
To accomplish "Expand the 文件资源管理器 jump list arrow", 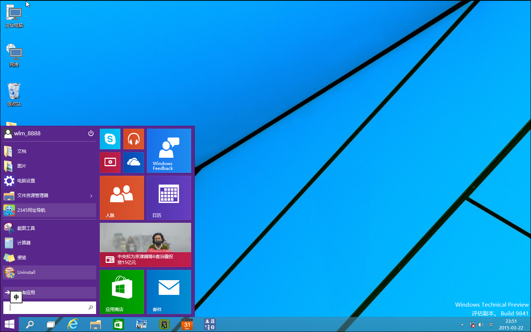I will (x=91, y=196).
